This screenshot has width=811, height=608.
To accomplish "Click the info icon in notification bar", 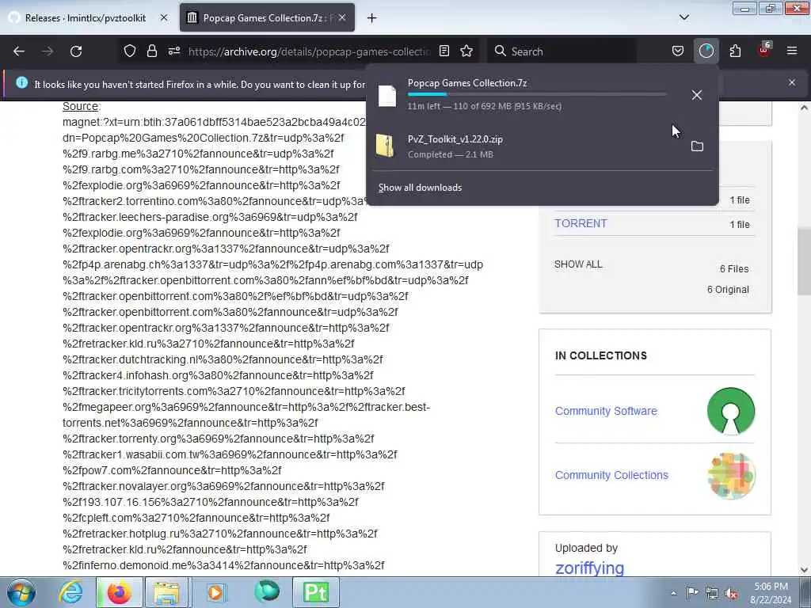I will [21, 82].
